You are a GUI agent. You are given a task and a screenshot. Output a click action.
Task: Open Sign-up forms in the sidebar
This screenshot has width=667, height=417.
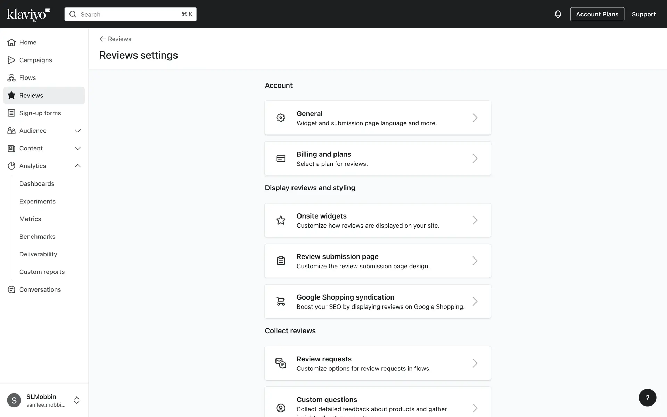(x=40, y=113)
